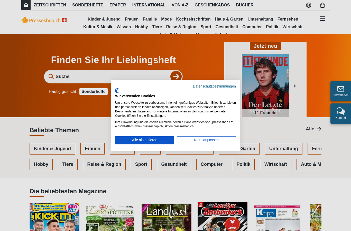Open the Geschenkabos menu item
The height and width of the screenshot is (231, 351).
click(x=212, y=5)
